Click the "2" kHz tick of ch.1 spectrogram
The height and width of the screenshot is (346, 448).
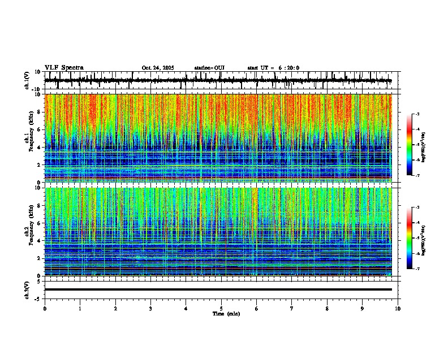pyautogui.click(x=39, y=165)
